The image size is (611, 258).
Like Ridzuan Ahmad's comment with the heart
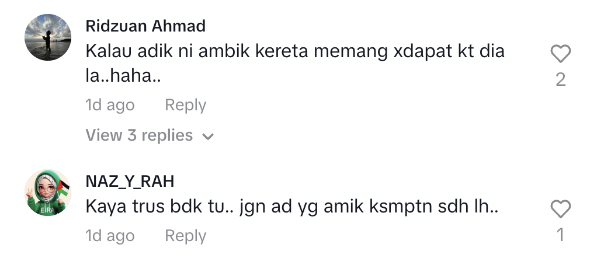tap(560, 54)
